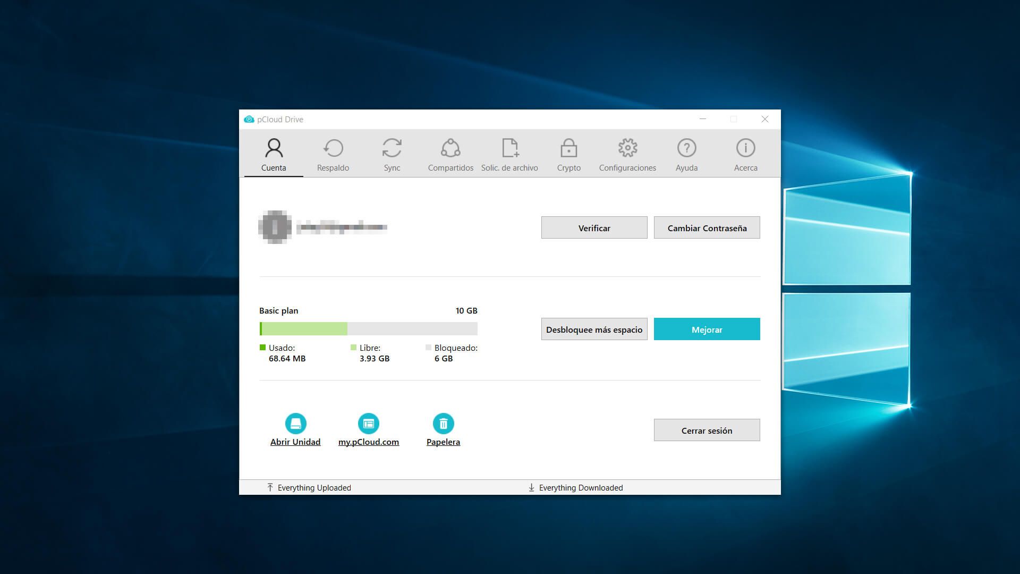Click the 10 GB total text
1020x574 pixels.
tap(466, 310)
